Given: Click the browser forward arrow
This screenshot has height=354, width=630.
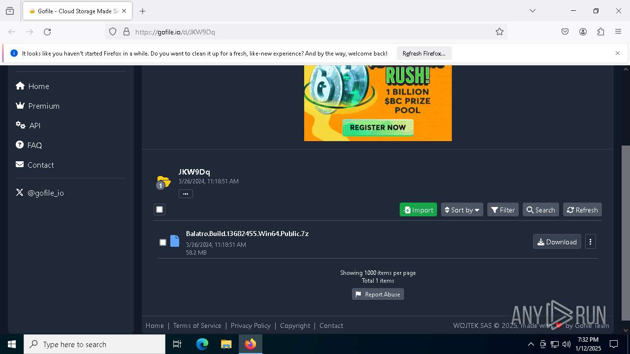Looking at the screenshot, I should (x=30, y=32).
